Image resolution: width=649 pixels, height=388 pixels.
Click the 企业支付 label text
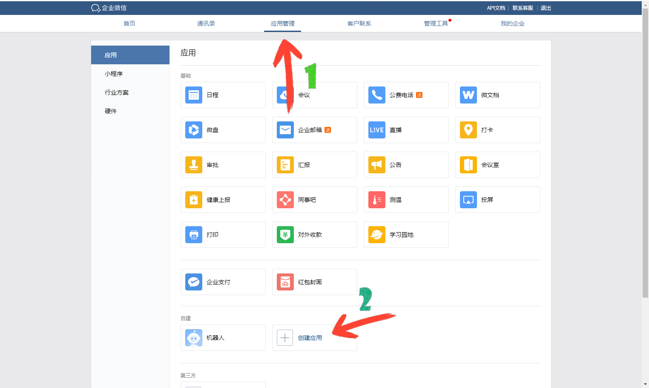point(218,282)
